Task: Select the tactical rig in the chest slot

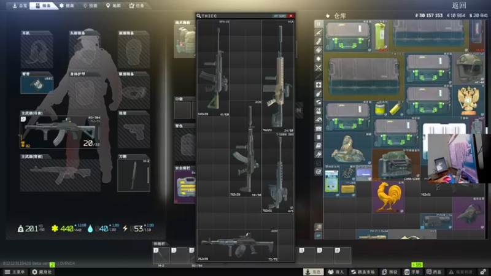Action: 185,42
